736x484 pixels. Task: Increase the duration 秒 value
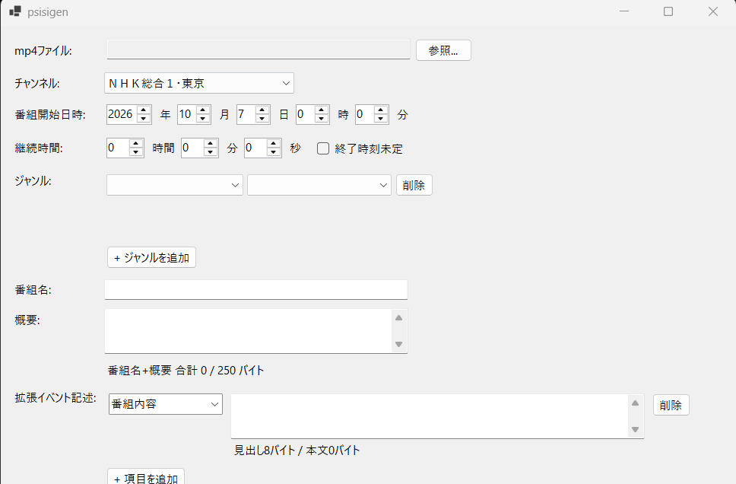point(274,143)
